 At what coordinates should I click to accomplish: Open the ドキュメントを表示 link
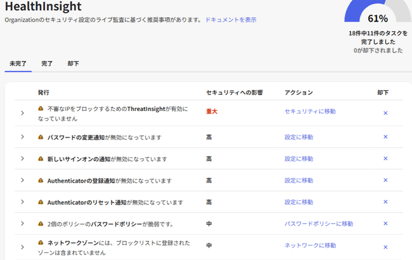pyautogui.click(x=231, y=20)
